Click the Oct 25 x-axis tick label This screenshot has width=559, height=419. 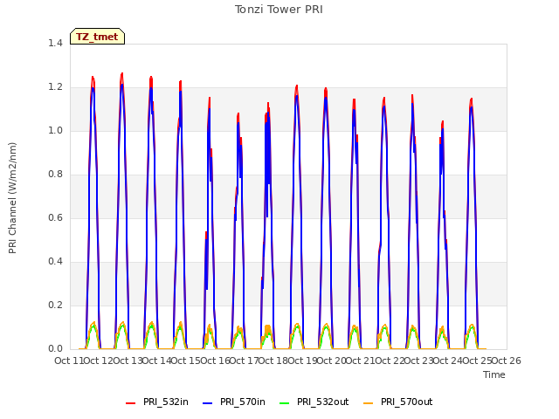477,361
